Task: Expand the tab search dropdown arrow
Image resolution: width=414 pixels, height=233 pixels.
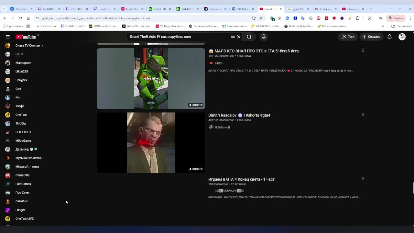Action: 4,9
